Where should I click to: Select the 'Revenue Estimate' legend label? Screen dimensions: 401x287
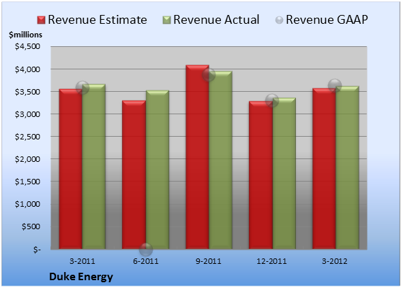[98, 20]
